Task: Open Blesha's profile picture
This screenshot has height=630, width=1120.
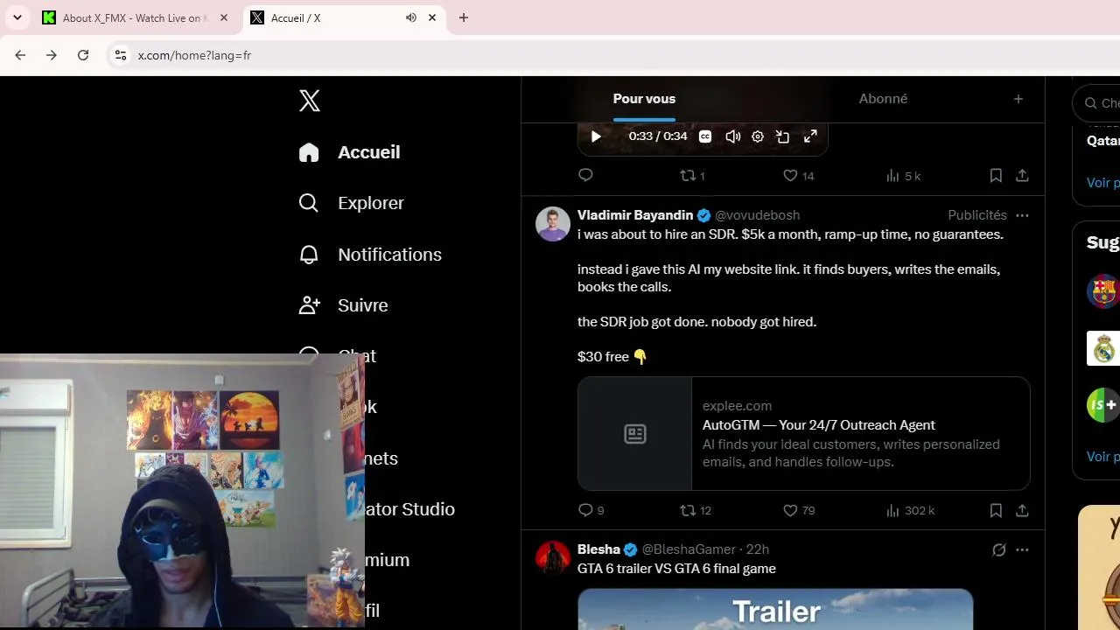Action: (x=553, y=558)
